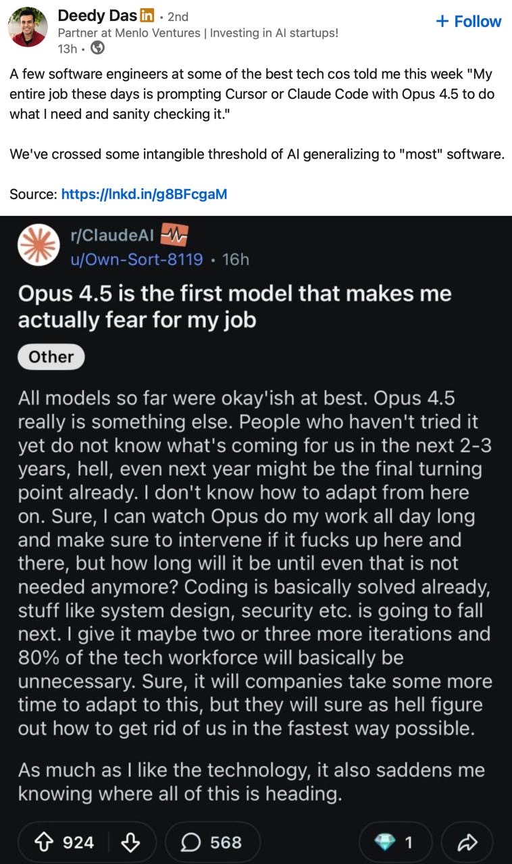Downvote the Reddit post
Image resolution: width=512 pixels, height=864 pixels.
131,842
